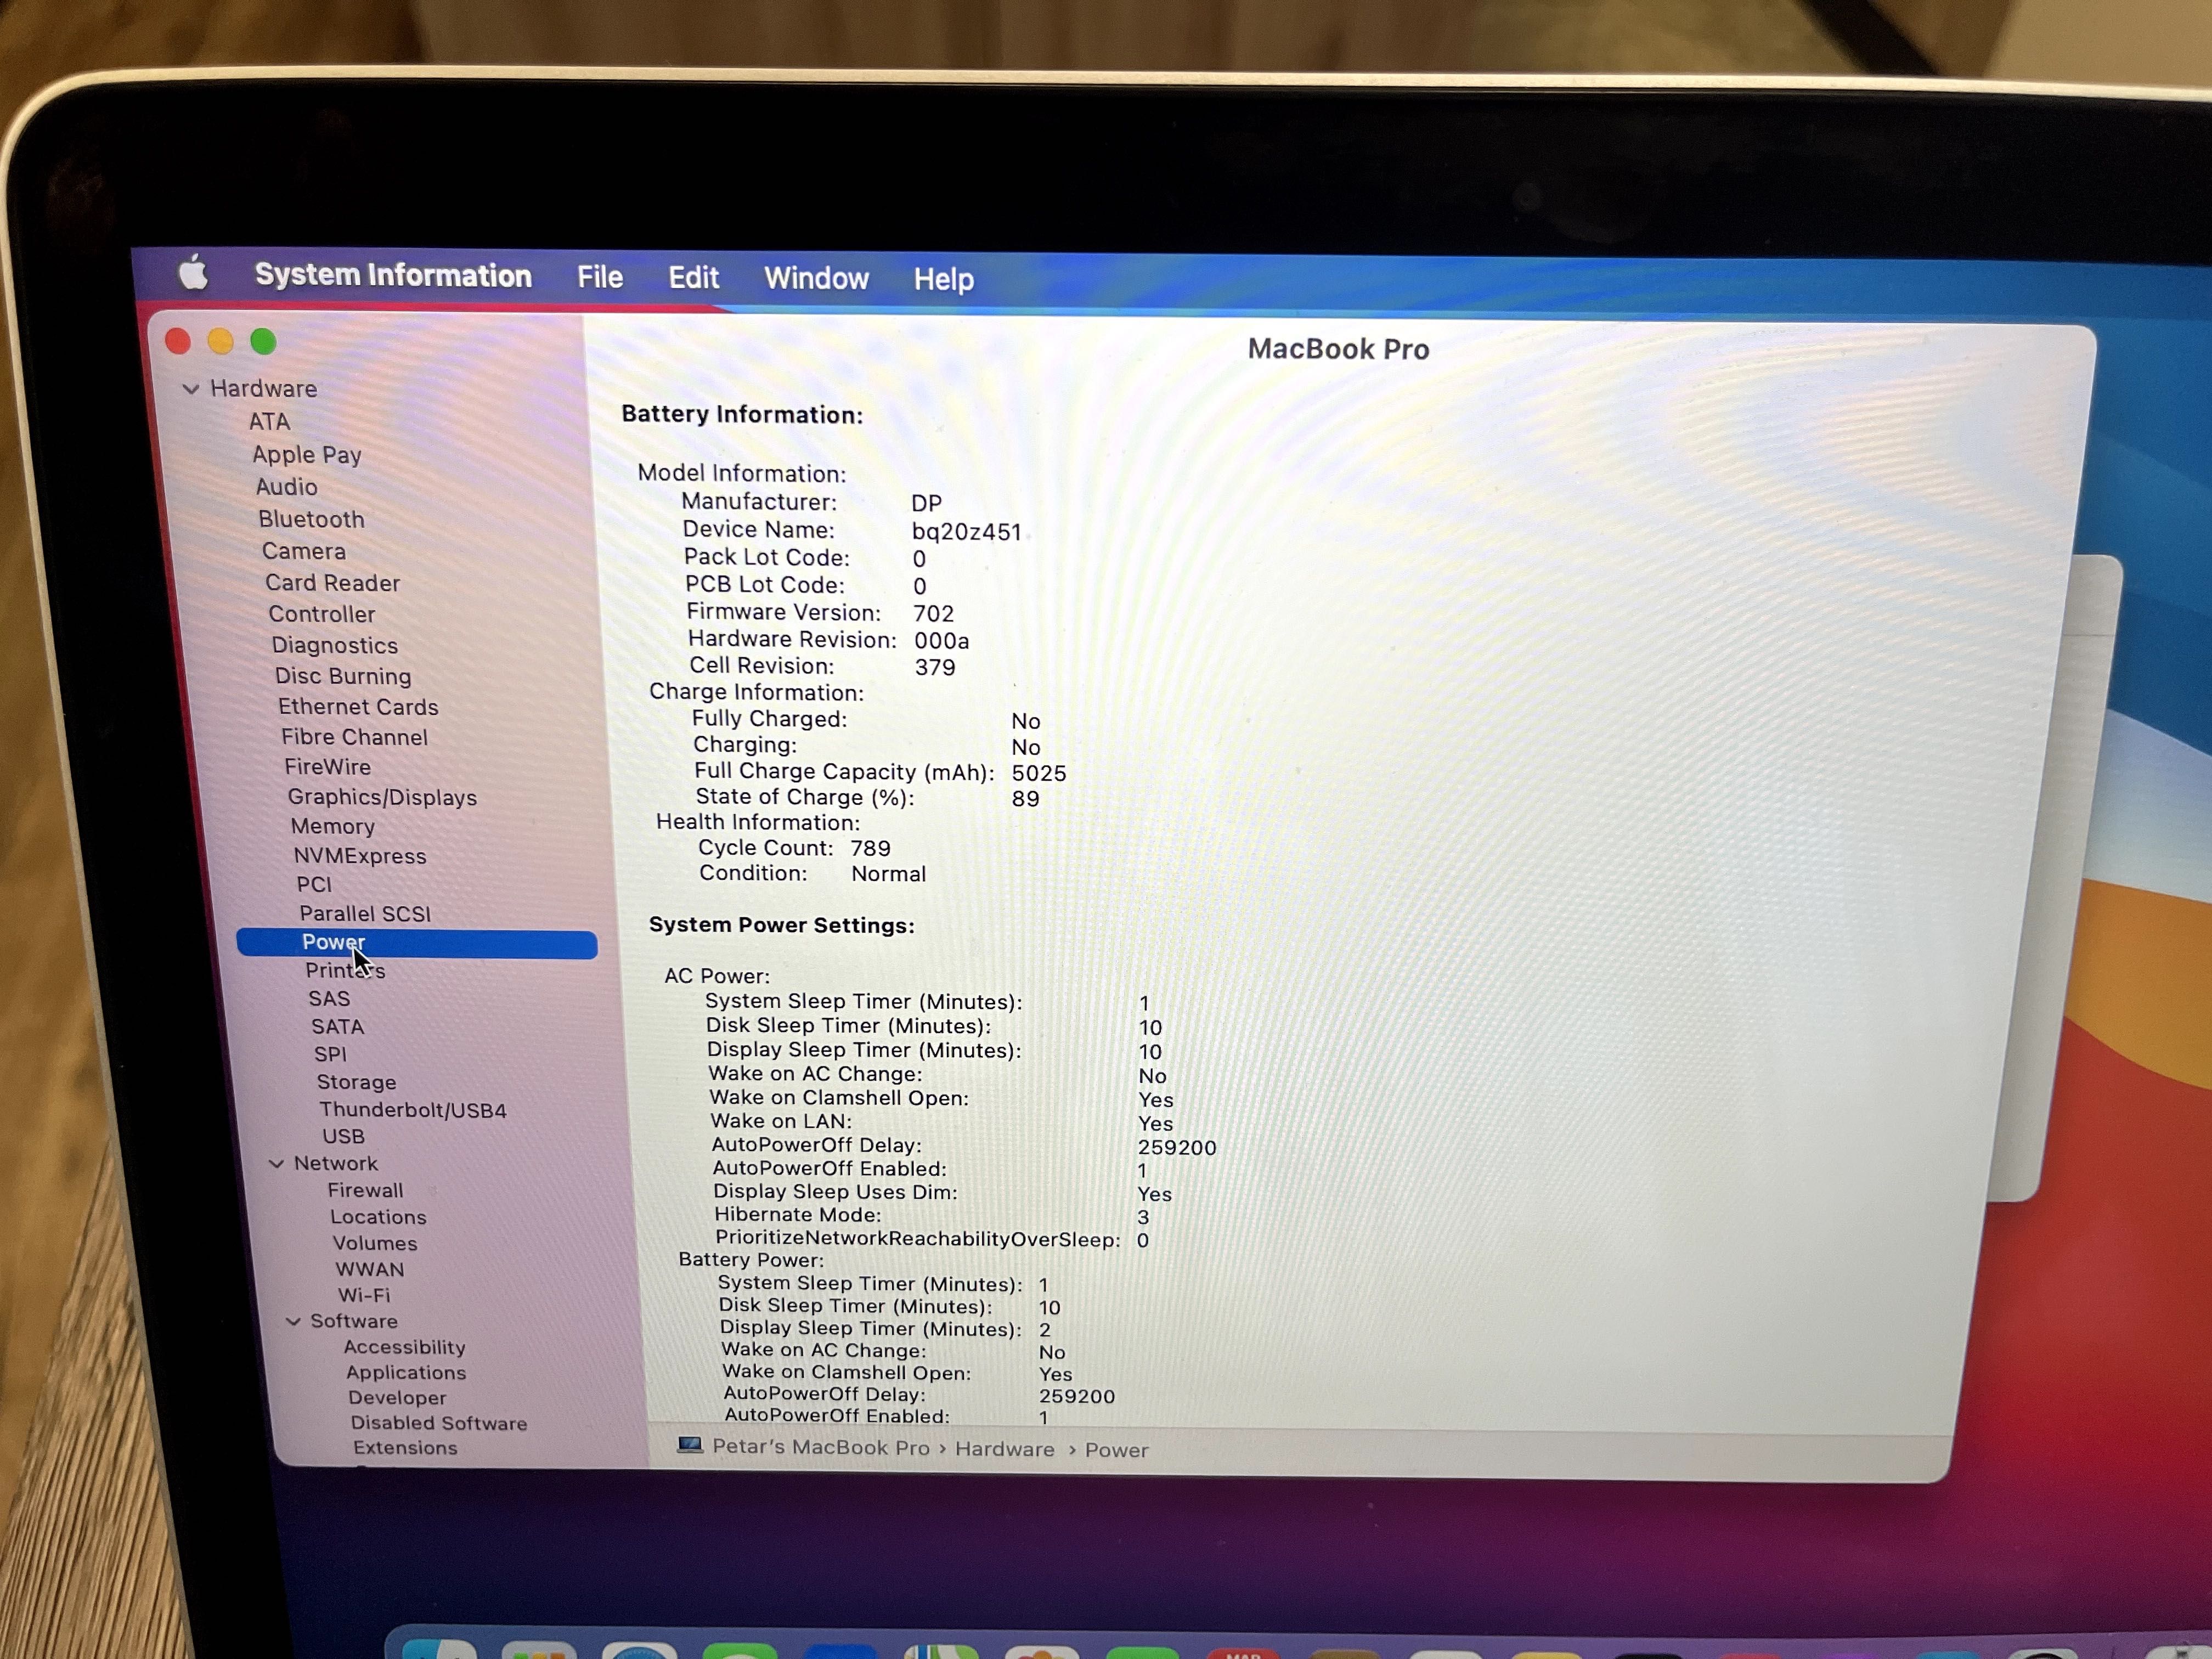
Task: Select Storage in the sidebar
Action: click(356, 1082)
